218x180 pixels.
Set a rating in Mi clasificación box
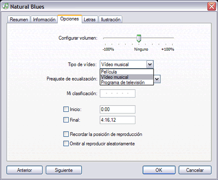[118, 94]
